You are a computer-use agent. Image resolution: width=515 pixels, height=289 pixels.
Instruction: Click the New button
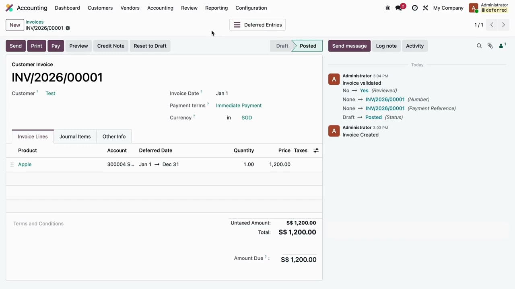[x=15, y=25]
